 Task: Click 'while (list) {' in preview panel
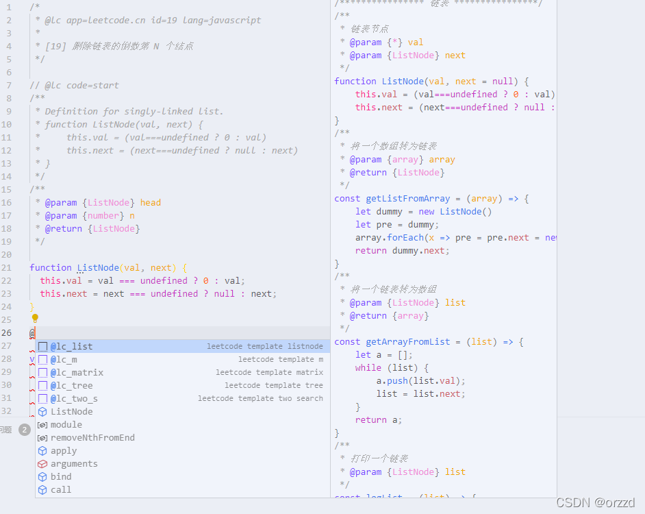pos(392,368)
